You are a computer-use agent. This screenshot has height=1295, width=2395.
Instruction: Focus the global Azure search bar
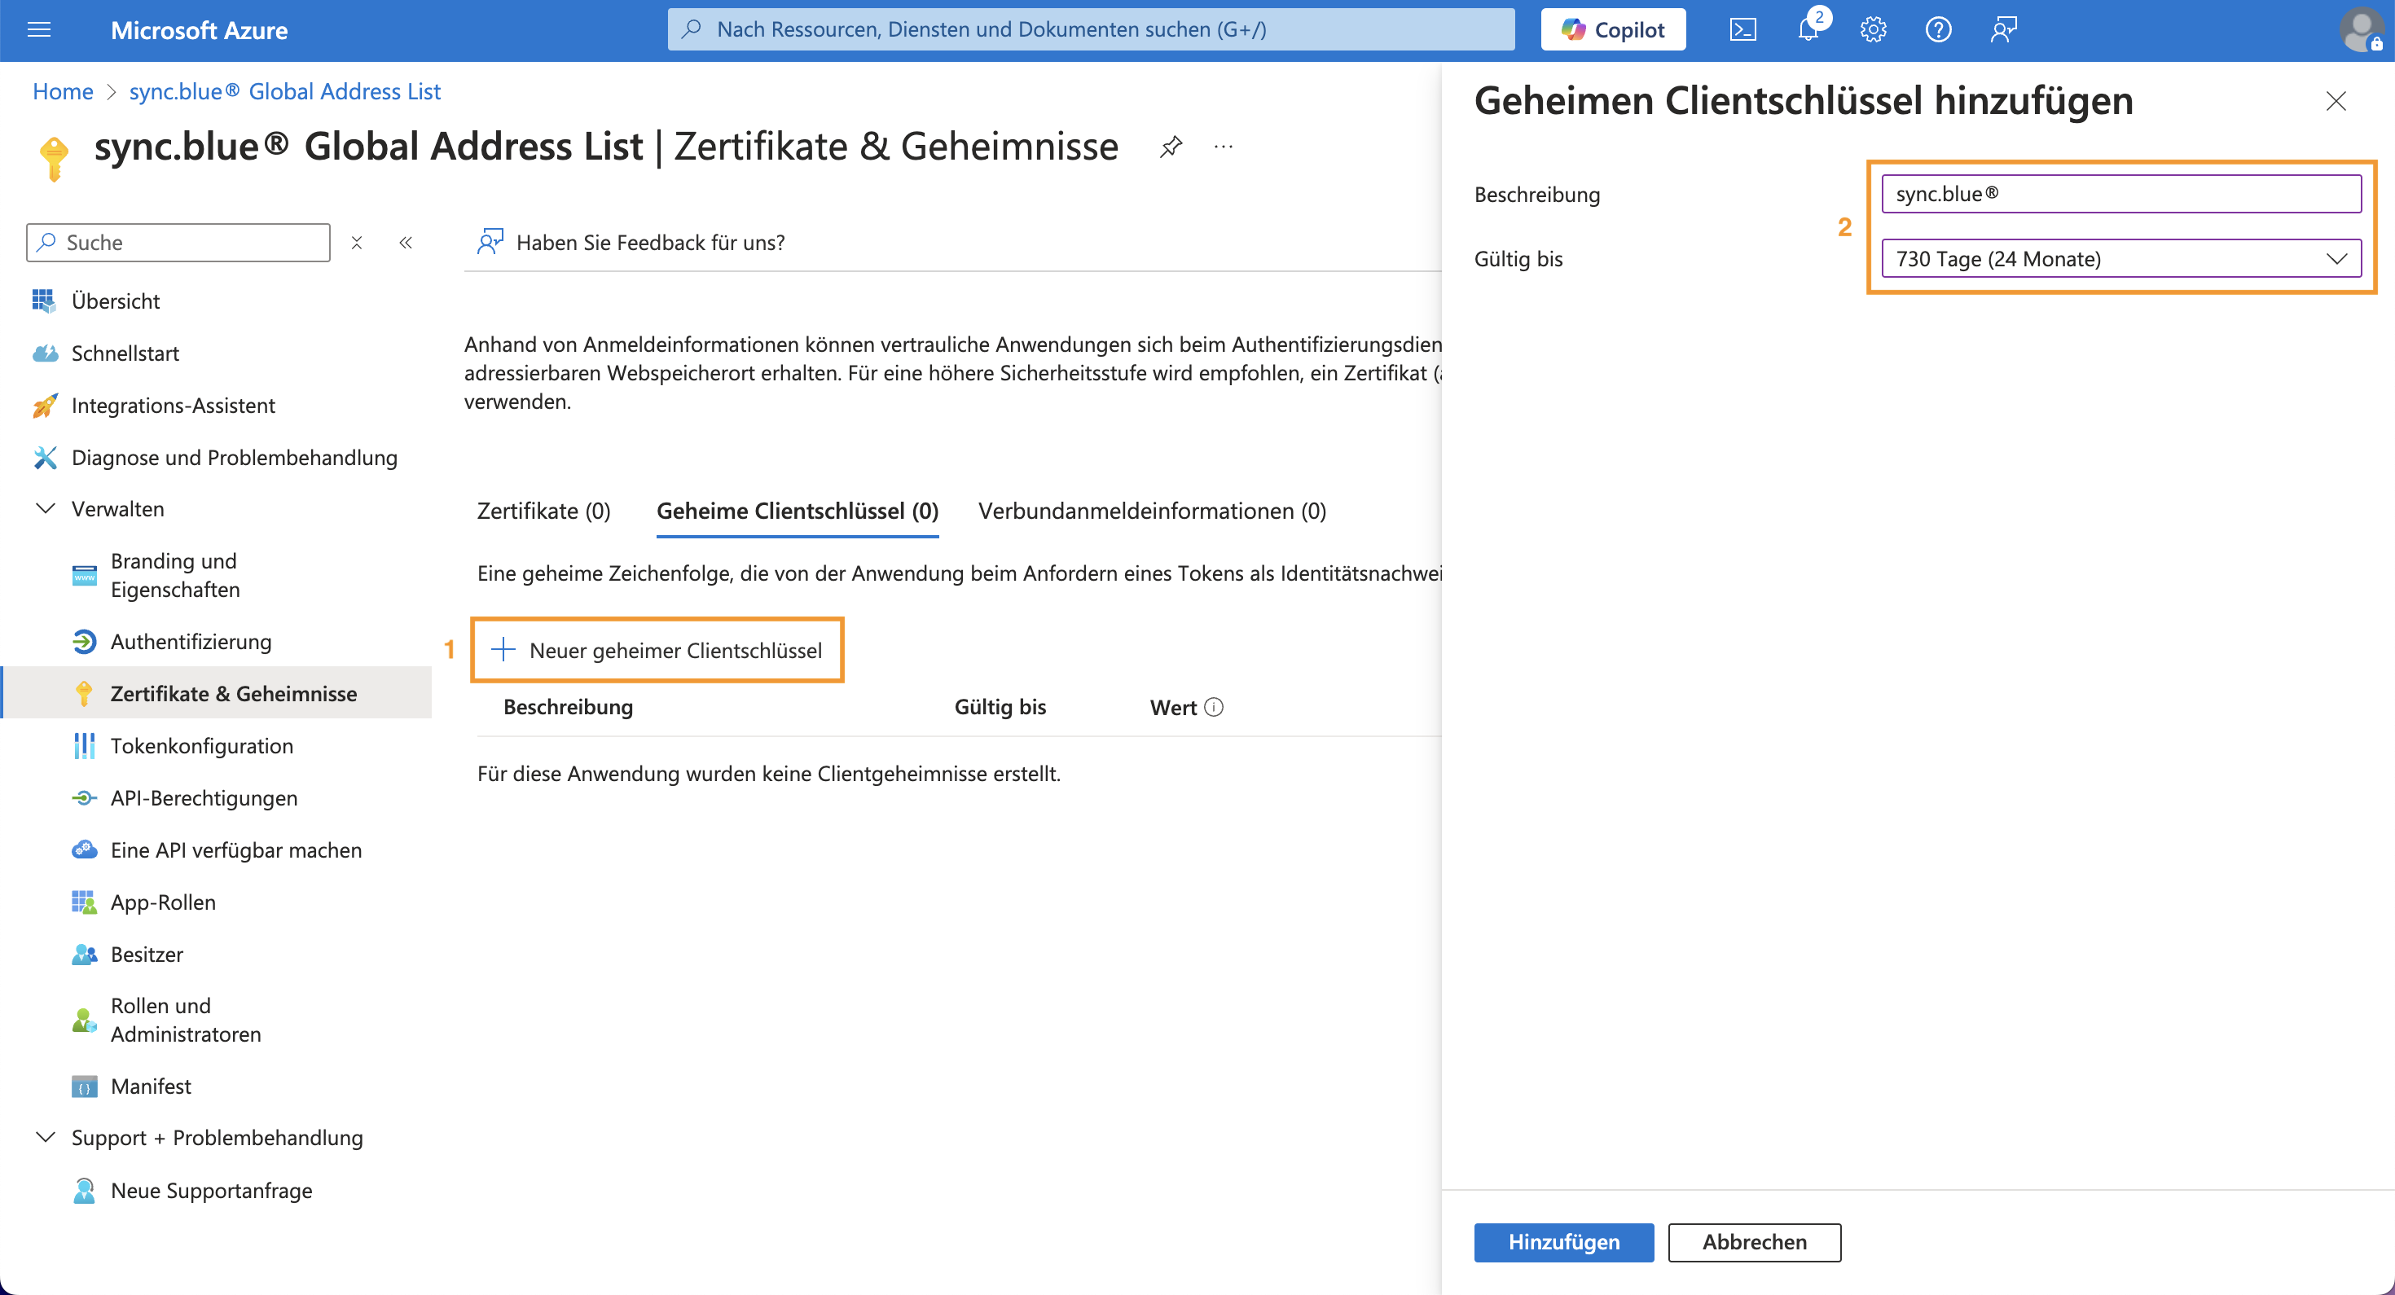click(x=1091, y=30)
